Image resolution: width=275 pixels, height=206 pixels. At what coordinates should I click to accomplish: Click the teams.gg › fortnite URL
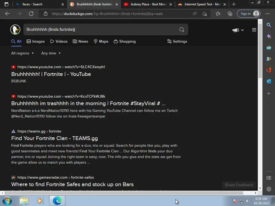click(39, 131)
